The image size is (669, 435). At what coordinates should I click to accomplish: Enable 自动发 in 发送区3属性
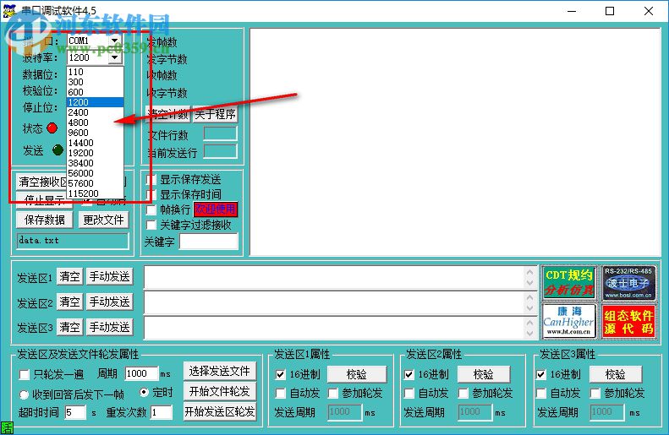pos(541,393)
